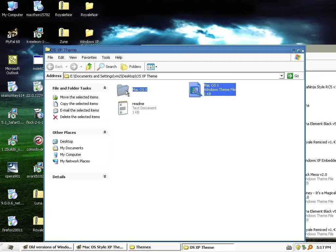Select the Mac OS X folder icon

[x=123, y=90]
